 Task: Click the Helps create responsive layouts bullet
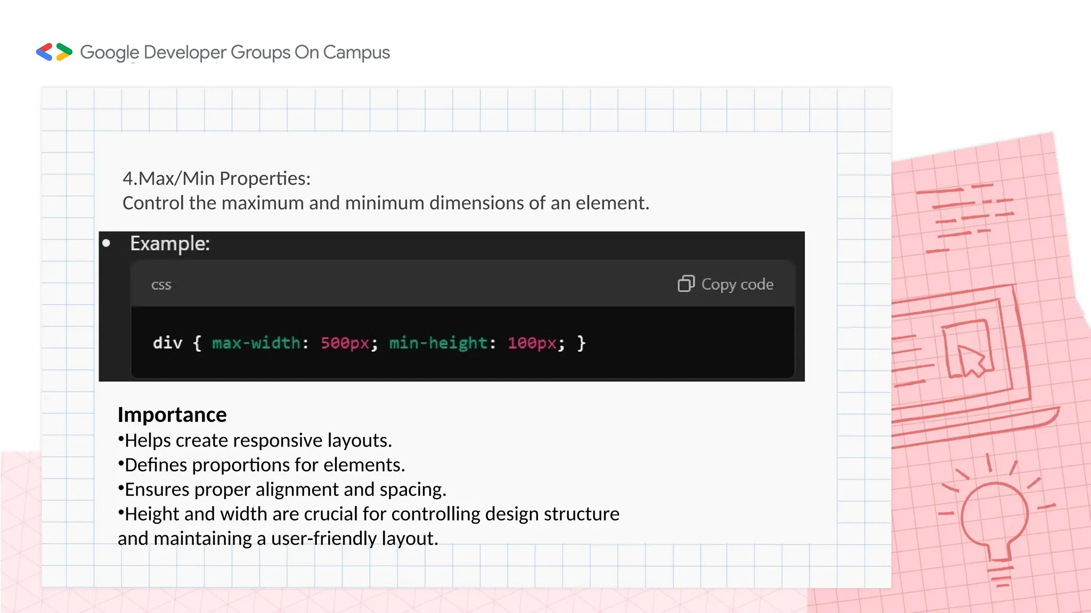point(255,440)
